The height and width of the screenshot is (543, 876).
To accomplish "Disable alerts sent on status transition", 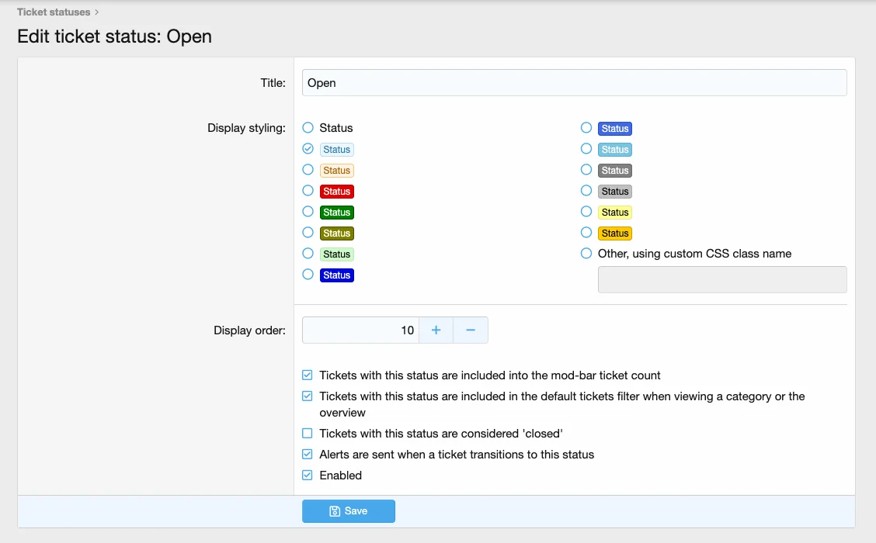I will 308,455.
